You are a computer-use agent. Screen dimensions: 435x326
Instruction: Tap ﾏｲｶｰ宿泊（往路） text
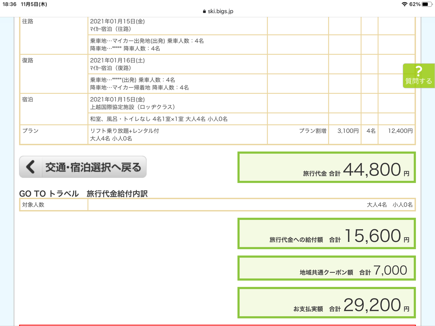(111, 29)
